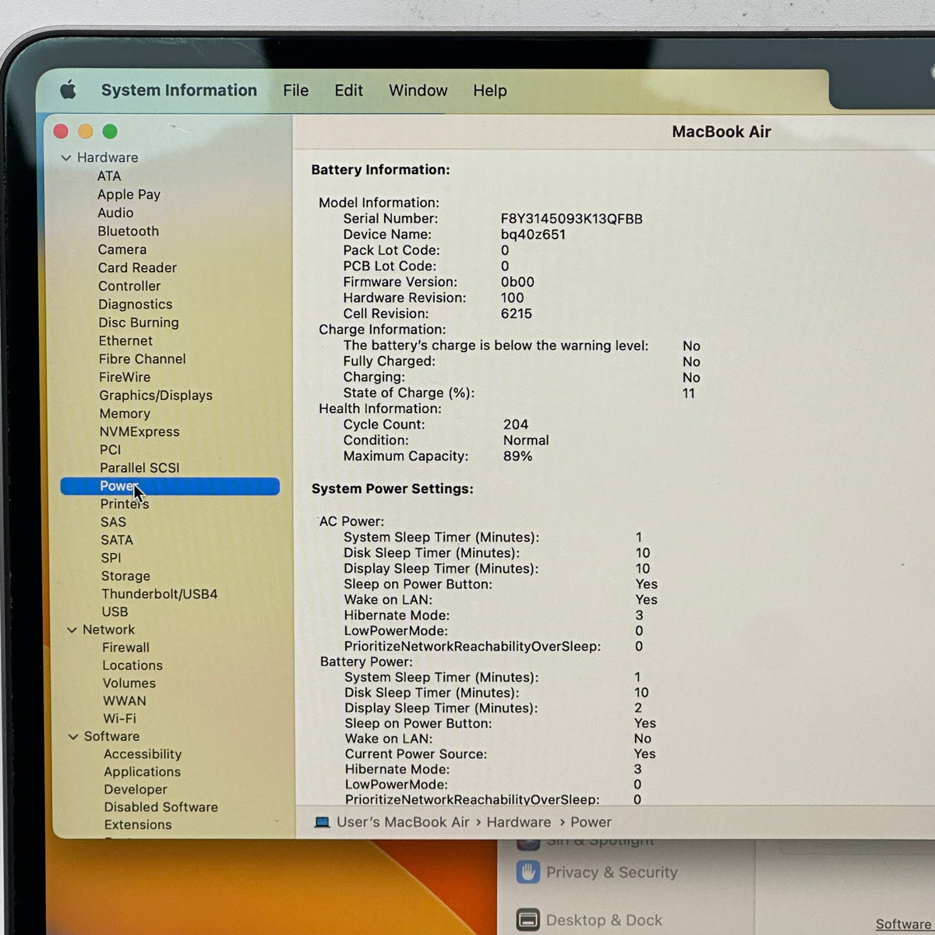Select Apple Pay in the sidebar
The image size is (935, 935).
129,194
